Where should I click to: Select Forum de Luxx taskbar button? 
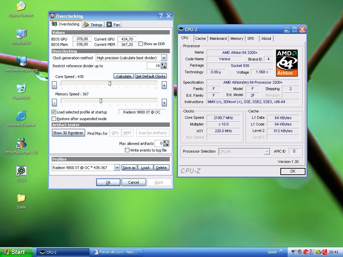point(117,252)
